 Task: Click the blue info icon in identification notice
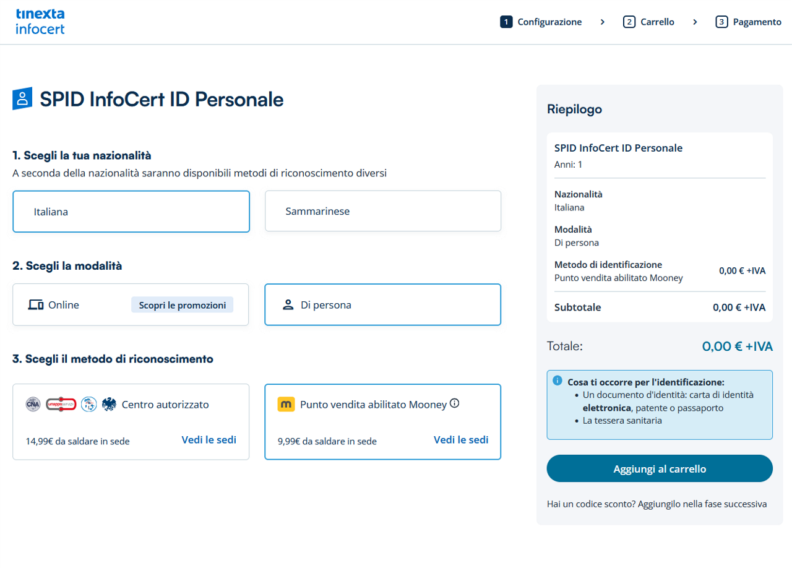pos(557,381)
